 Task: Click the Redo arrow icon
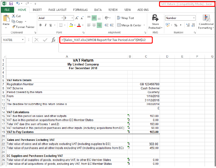coord(27,3)
